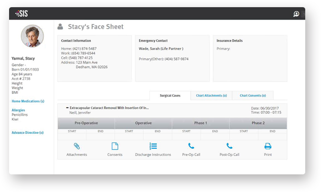The width and height of the screenshot is (321, 192).
Task: Click the Insurance Details heading
Action: (x=229, y=40)
